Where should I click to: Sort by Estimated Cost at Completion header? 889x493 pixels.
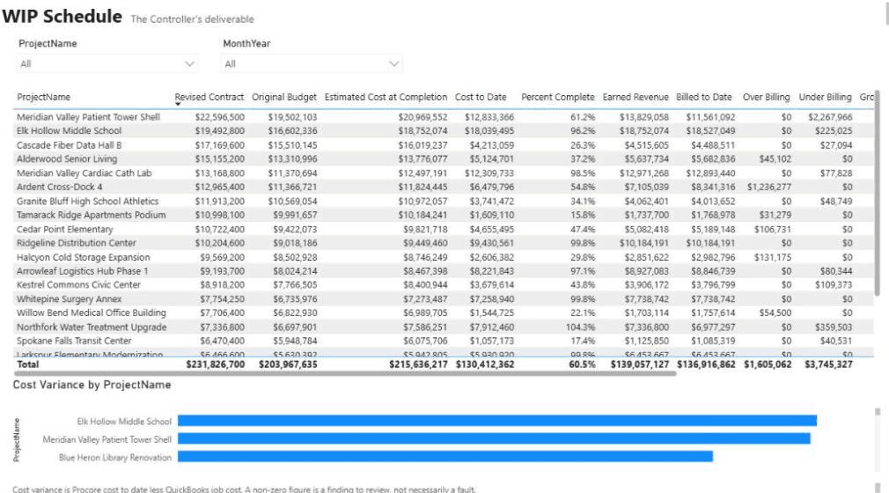(x=386, y=97)
